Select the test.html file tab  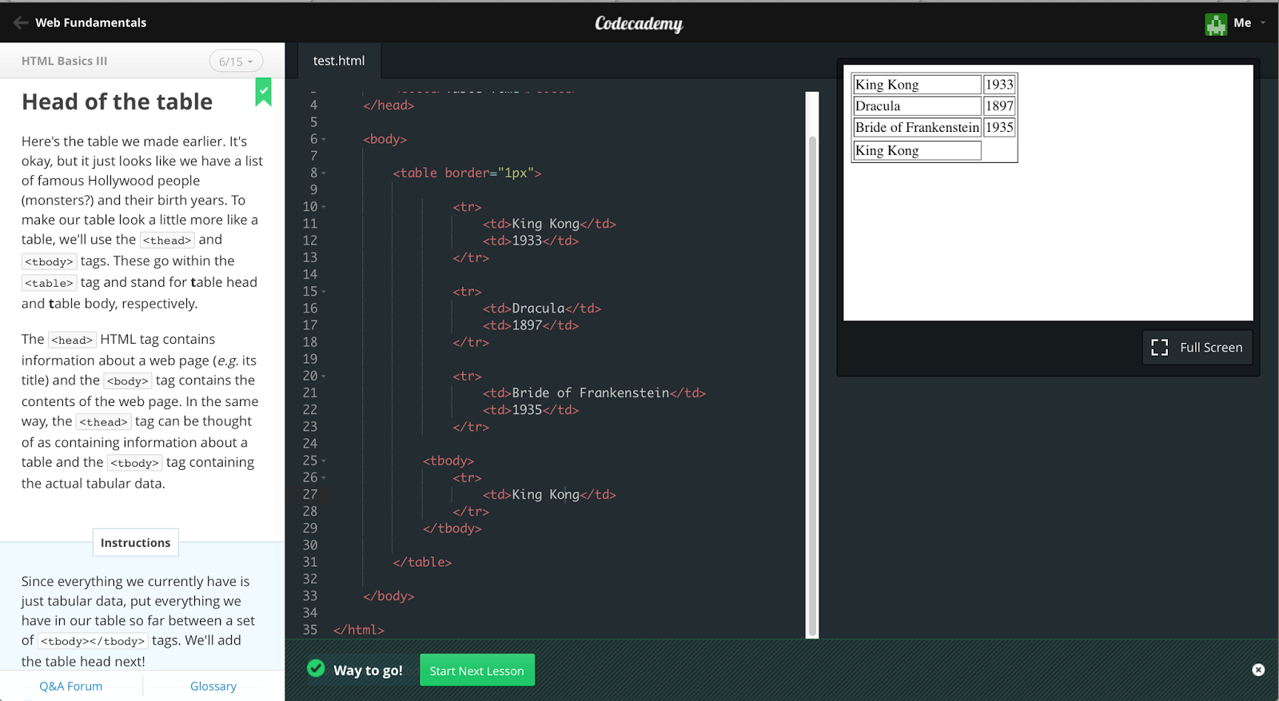(338, 61)
